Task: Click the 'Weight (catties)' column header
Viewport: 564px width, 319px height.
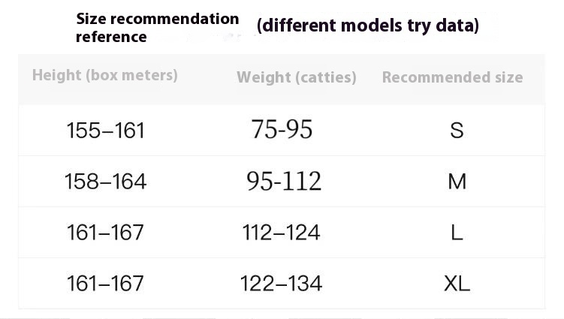Action: (x=296, y=77)
